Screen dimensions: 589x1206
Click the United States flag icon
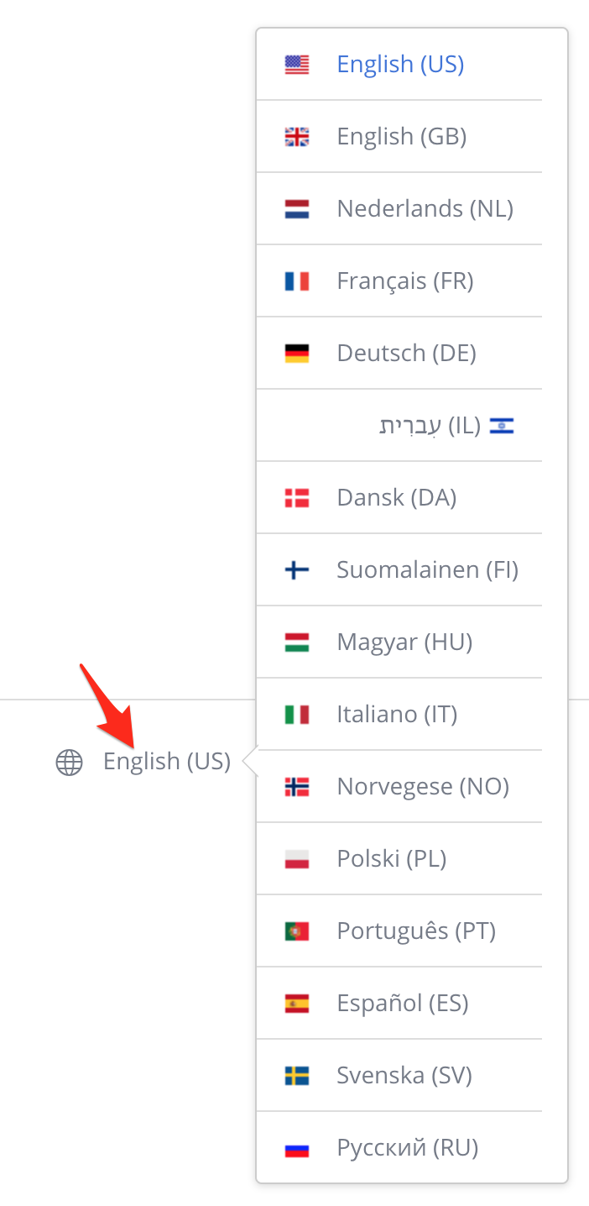click(297, 65)
